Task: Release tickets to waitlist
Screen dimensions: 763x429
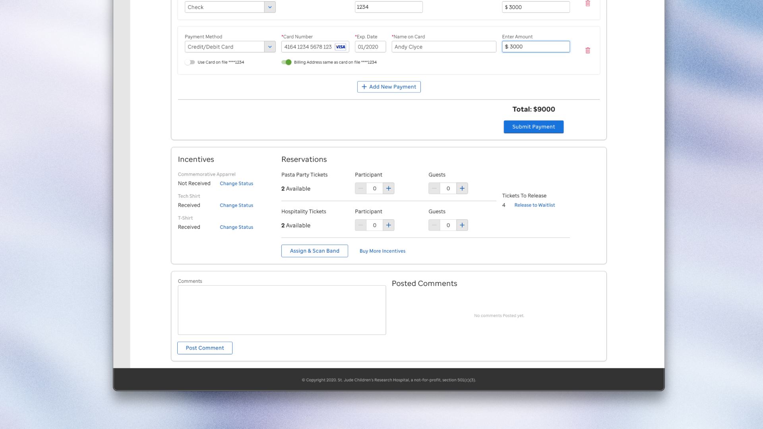Action: coord(534,205)
